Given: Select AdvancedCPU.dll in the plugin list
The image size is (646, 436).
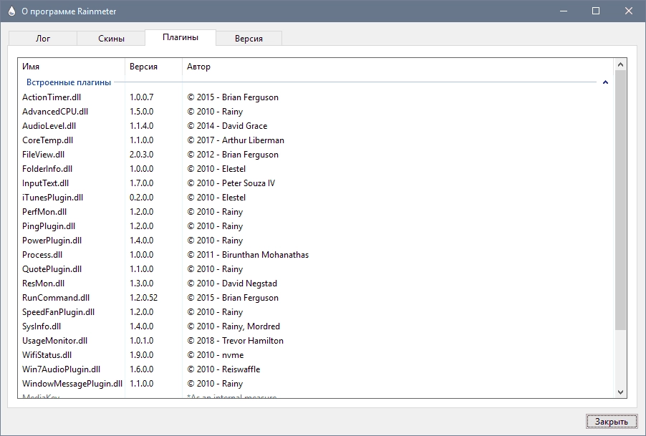Looking at the screenshot, I should (x=55, y=112).
